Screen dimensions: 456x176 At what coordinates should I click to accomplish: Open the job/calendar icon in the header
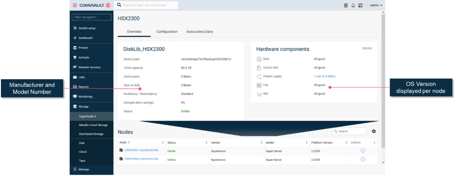(346, 5)
